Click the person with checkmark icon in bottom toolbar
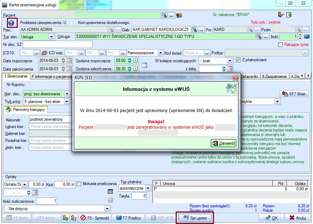313x224 pixels. click(x=74, y=218)
